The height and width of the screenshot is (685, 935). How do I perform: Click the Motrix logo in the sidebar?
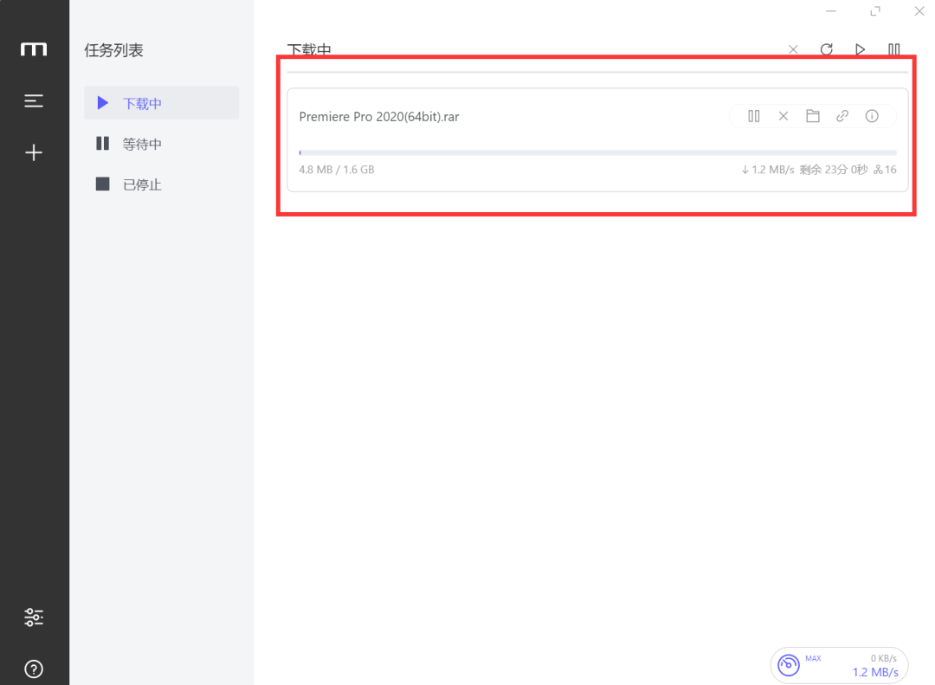[34, 49]
